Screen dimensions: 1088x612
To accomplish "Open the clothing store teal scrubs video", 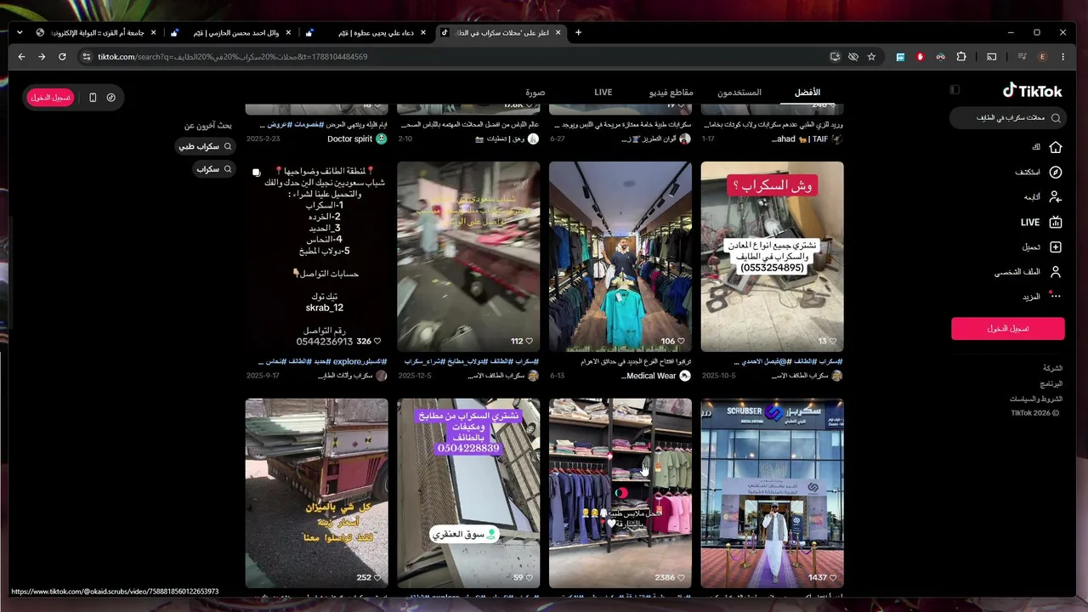I will pyautogui.click(x=620, y=257).
